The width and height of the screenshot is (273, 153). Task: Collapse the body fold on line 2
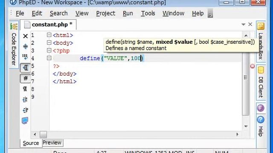49,42
